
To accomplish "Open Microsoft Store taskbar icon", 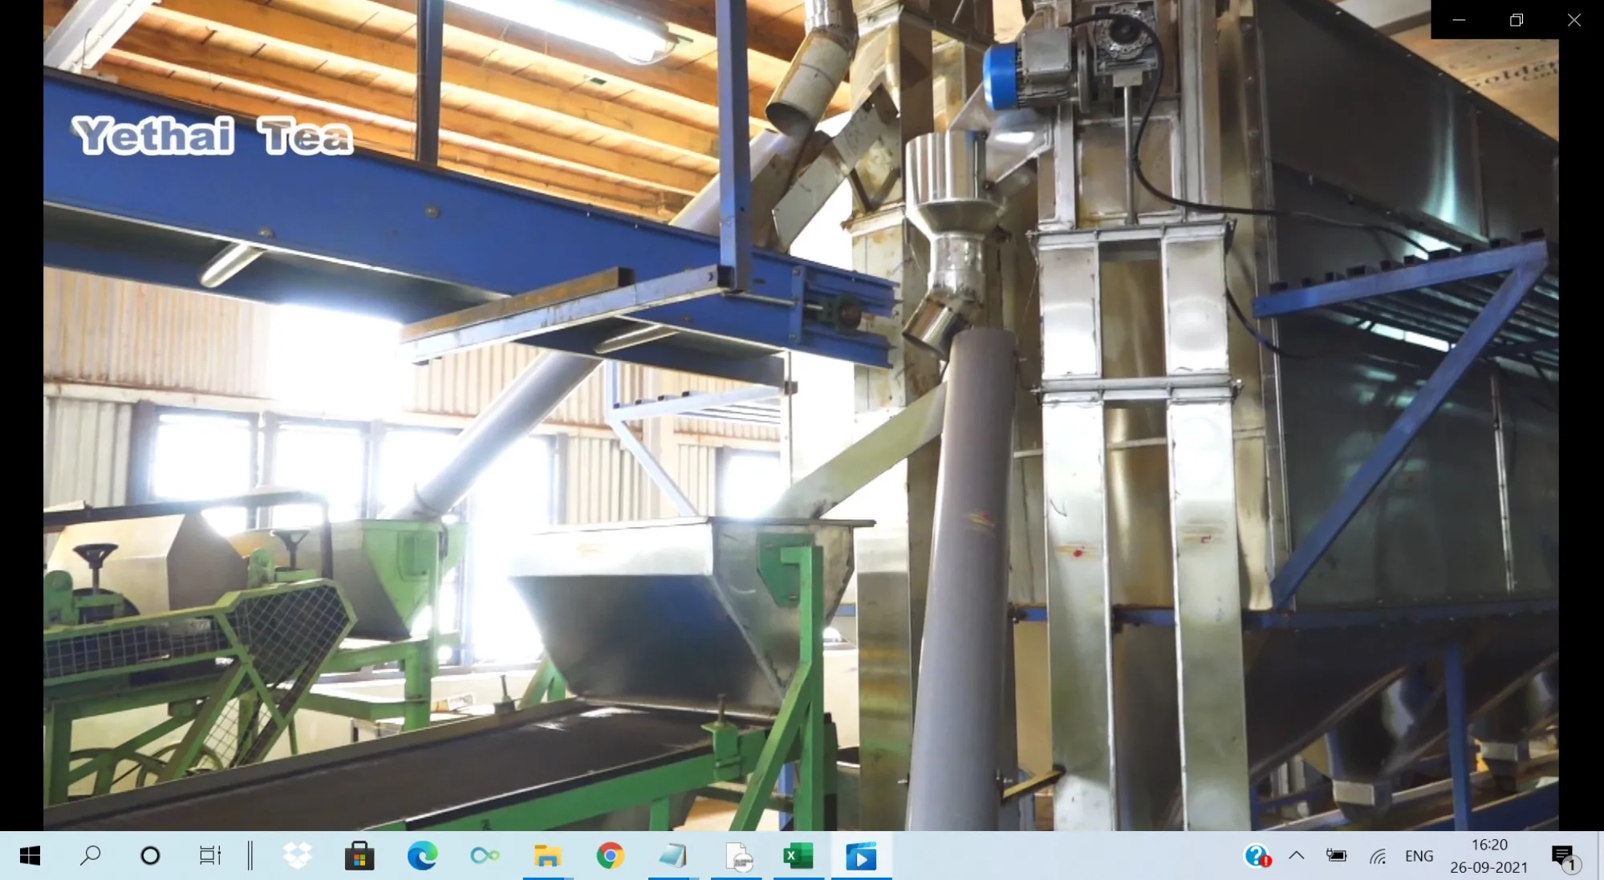I will click(359, 856).
